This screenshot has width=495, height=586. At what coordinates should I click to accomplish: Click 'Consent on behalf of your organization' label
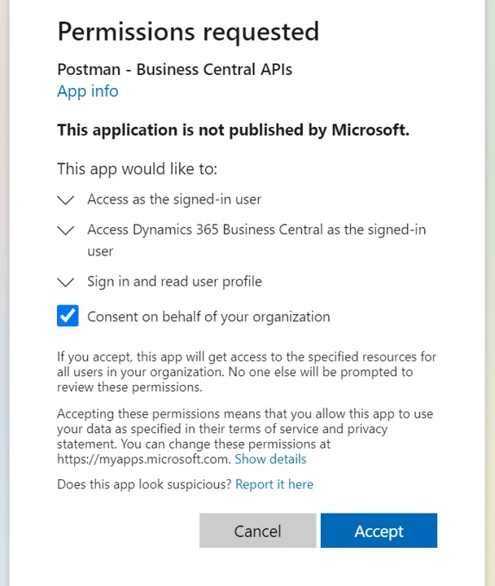pos(208,317)
